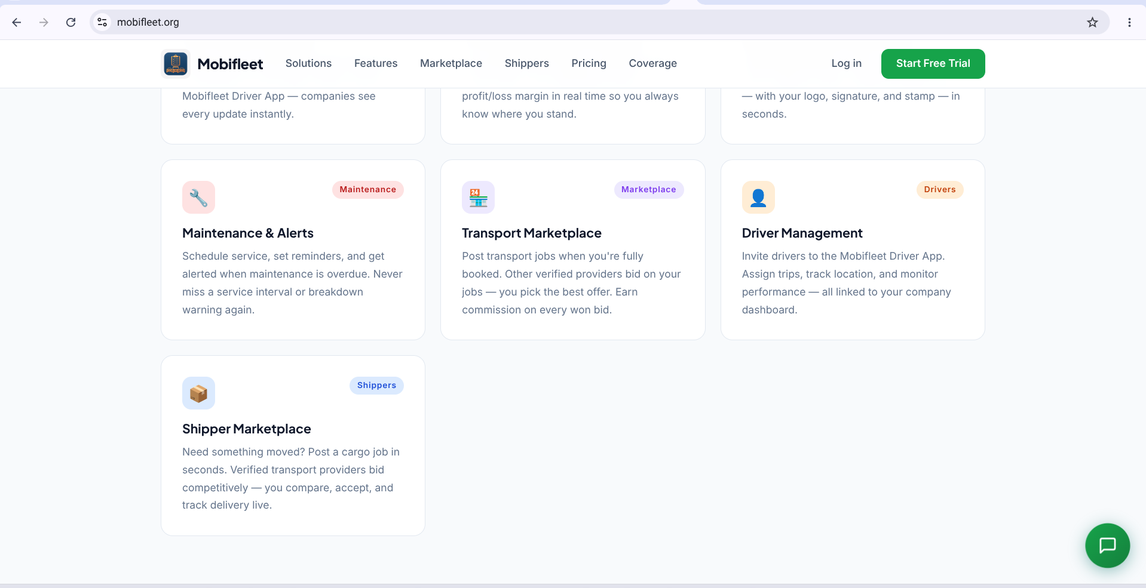
Task: Select the Shipper Marketplace heading
Action: [x=247, y=429]
